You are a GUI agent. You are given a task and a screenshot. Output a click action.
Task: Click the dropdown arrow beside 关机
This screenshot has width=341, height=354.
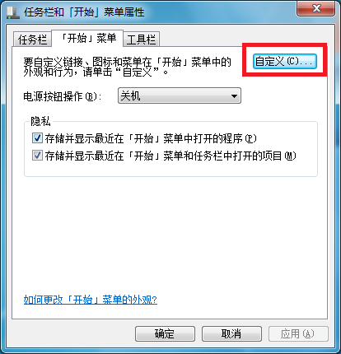[x=234, y=96]
